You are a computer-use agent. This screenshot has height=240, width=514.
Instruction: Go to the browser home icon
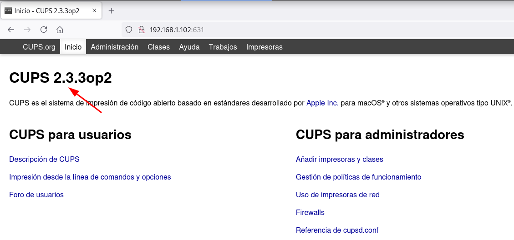click(x=60, y=30)
